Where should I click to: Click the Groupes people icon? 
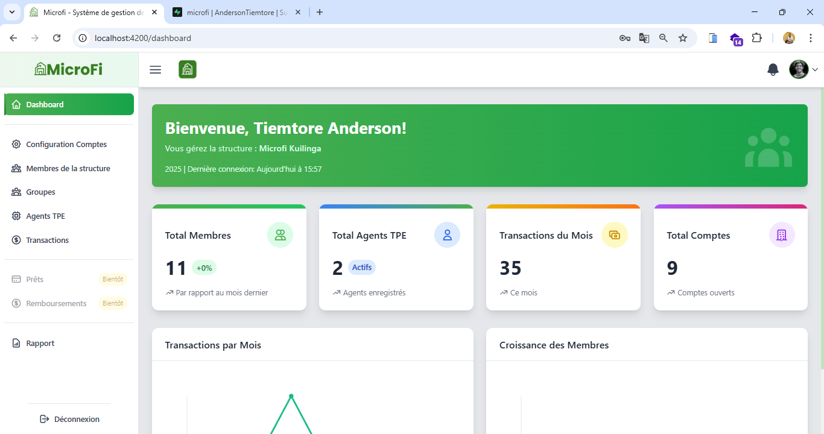point(16,192)
